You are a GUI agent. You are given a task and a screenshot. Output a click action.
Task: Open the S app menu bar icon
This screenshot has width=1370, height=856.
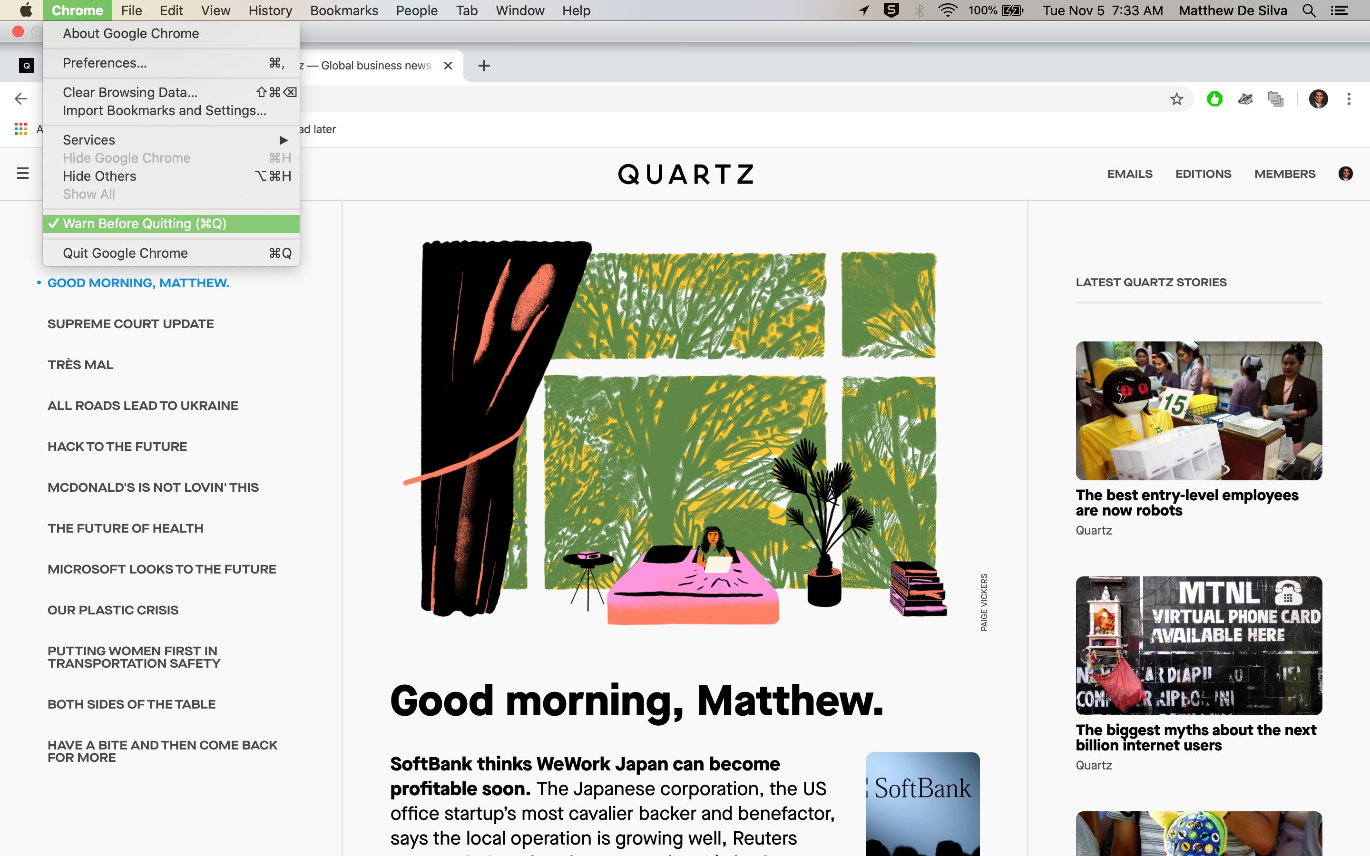(891, 10)
